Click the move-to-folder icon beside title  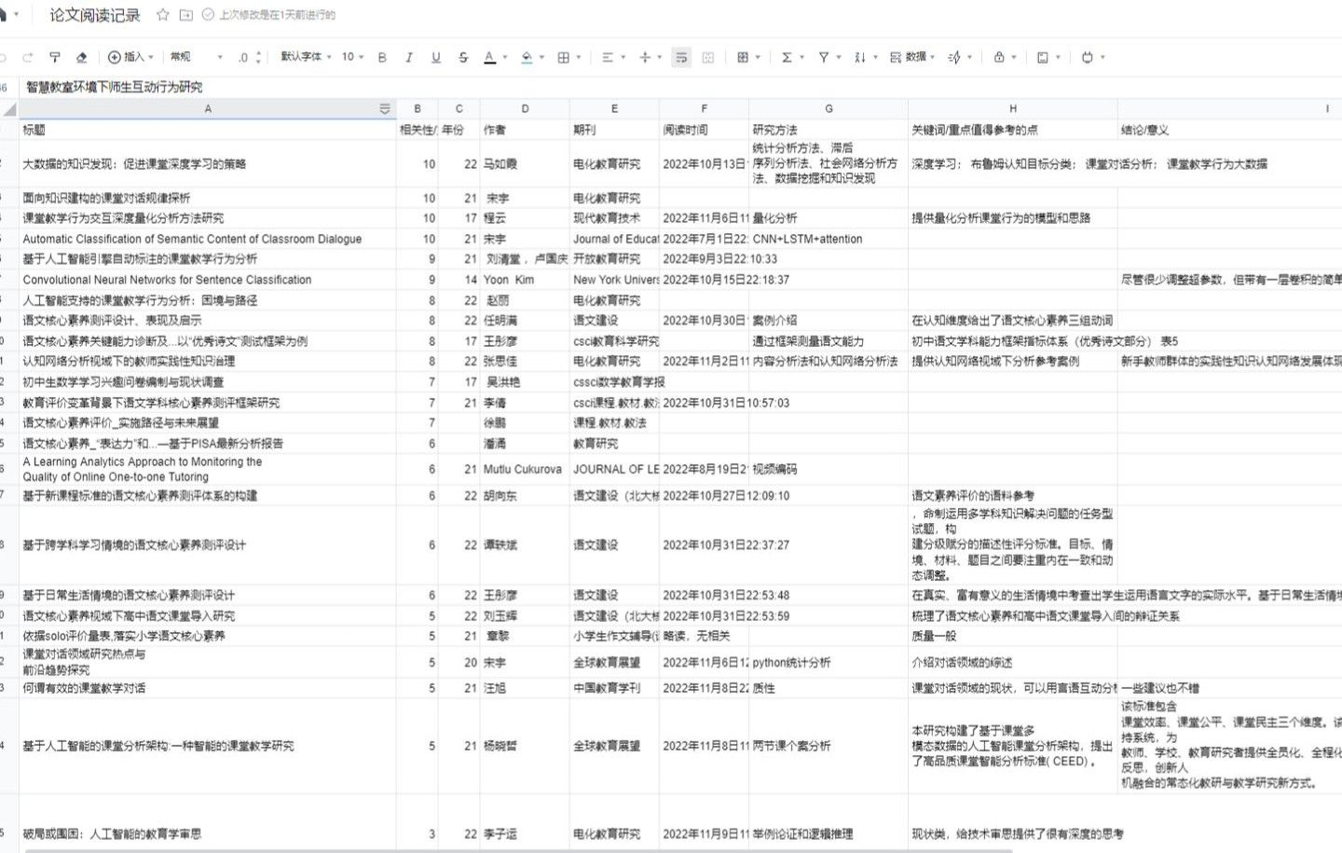coord(185,15)
